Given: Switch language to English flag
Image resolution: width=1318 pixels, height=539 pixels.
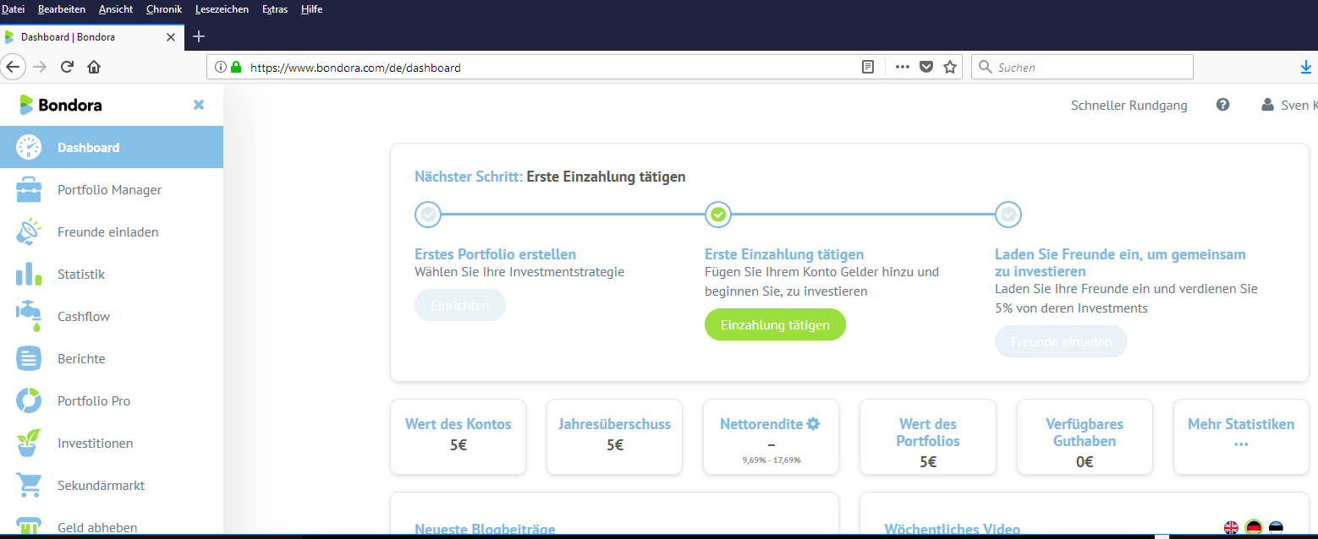Looking at the screenshot, I should tap(1232, 528).
